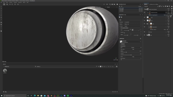This screenshot has width=173, height=97.
Task: Click the Seed edit pencil icon
Action: click(141, 47)
